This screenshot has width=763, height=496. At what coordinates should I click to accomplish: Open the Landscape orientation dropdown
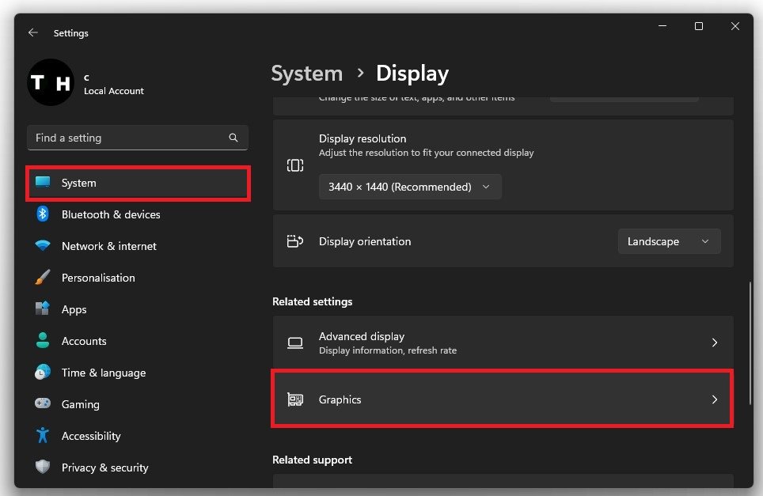pos(669,242)
